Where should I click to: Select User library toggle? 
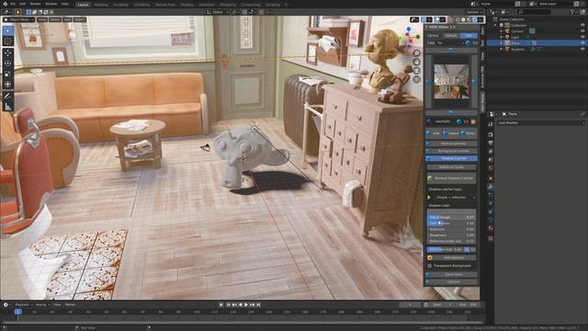pos(469,35)
